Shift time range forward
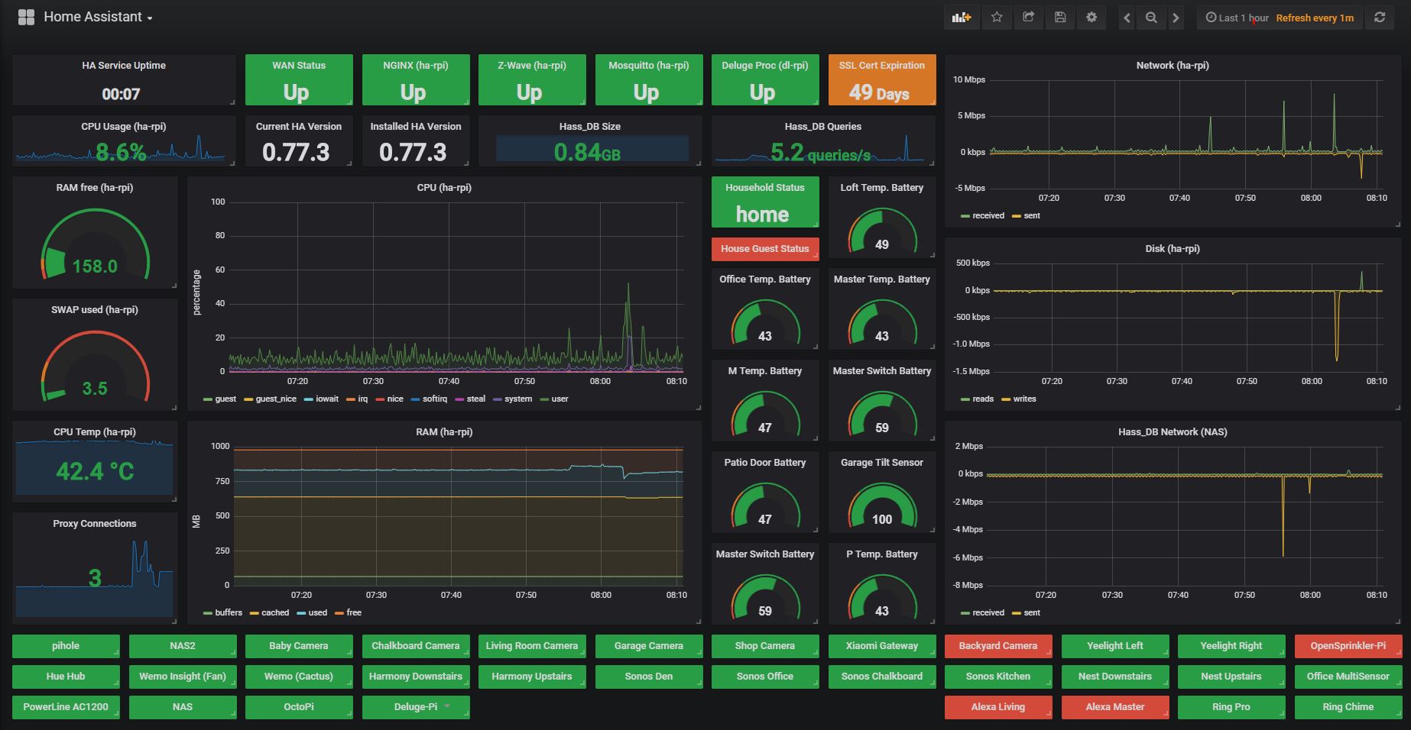The width and height of the screenshot is (1411, 730). point(1176,18)
